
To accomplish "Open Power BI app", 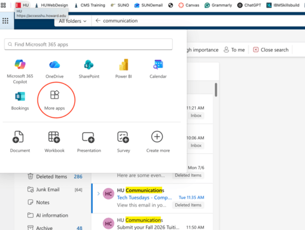I will 123,69.
